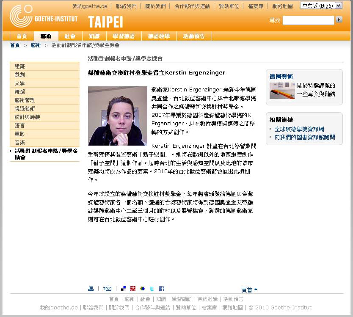
Task: Open the 社會 main tab
Action: tap(70, 36)
